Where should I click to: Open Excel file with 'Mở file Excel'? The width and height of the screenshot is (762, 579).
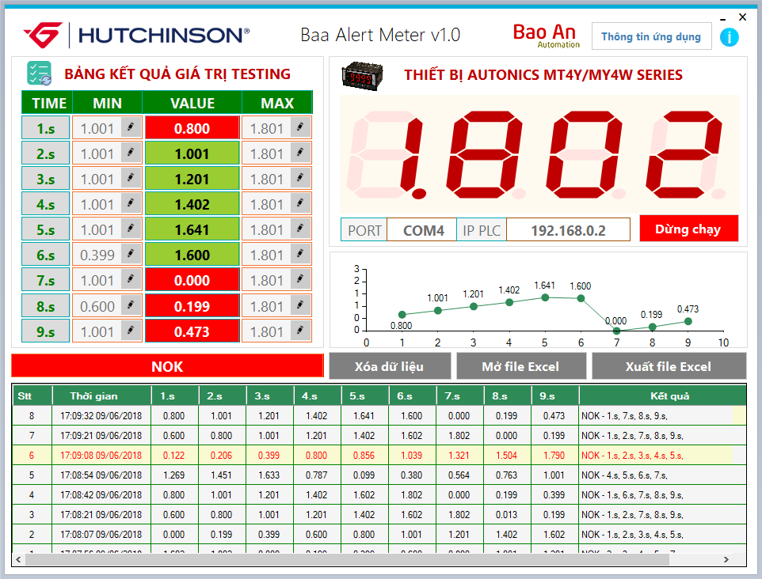coord(520,366)
